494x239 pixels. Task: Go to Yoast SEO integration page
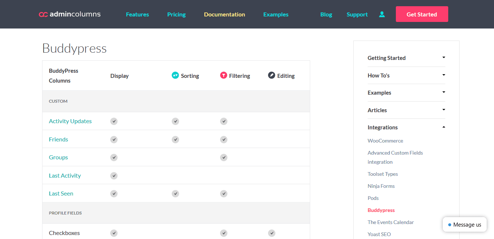point(379,234)
